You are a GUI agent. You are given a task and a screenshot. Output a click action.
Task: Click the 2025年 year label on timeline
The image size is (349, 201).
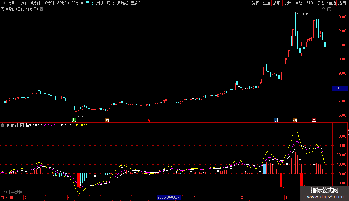click(x=7, y=197)
